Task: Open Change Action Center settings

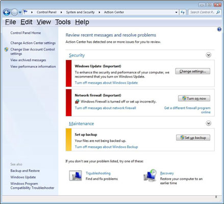Action: tap(33, 43)
